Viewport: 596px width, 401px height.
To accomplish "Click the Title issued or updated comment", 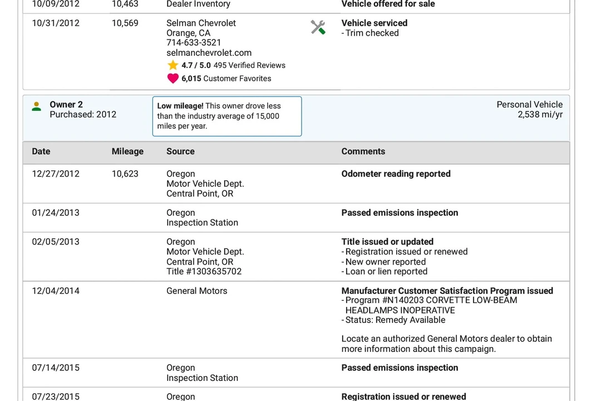I will coord(387,242).
